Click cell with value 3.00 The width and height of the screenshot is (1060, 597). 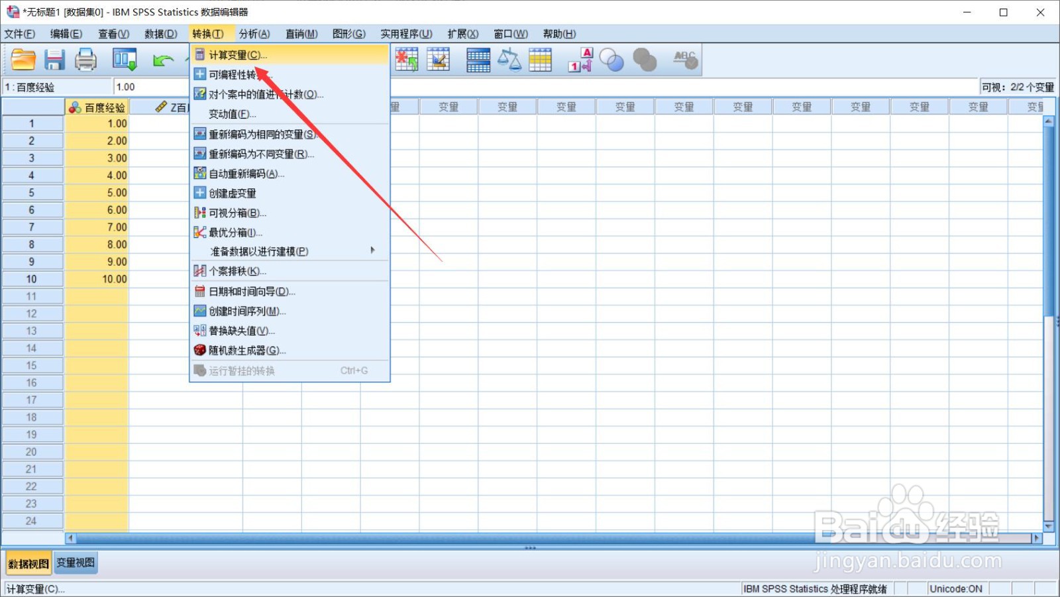97,158
